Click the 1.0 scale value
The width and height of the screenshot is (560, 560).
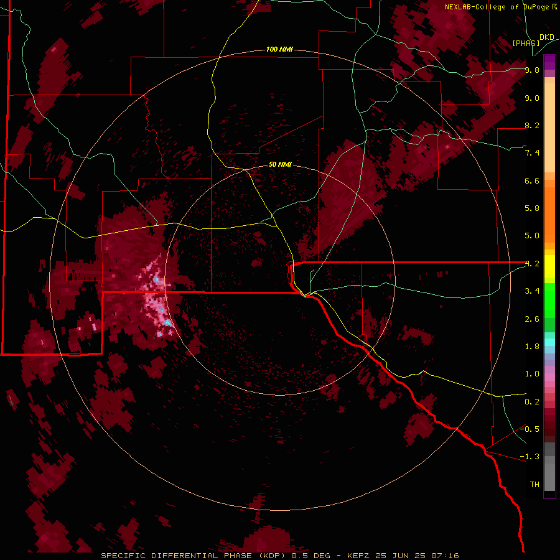pos(532,374)
